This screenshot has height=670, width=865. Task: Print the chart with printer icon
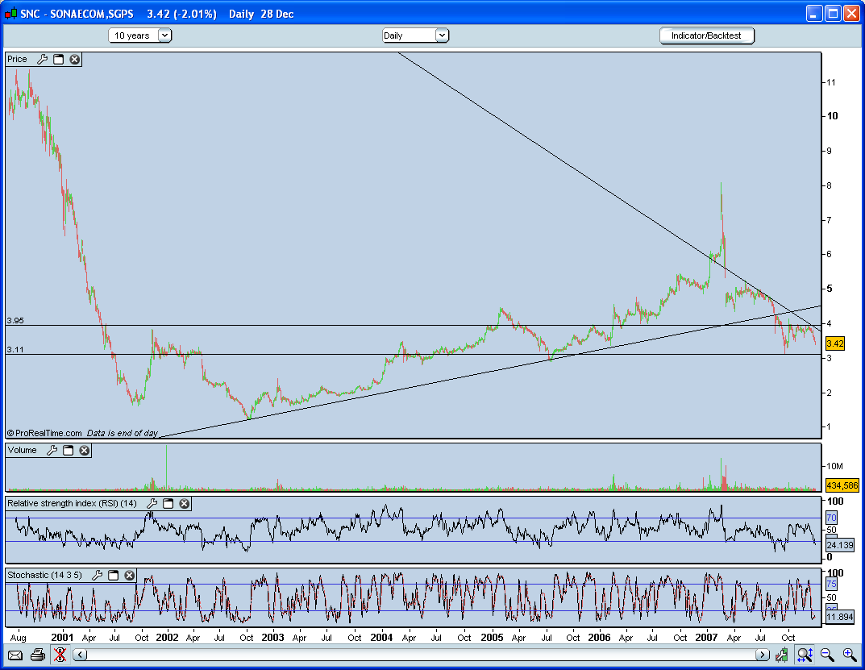point(37,655)
